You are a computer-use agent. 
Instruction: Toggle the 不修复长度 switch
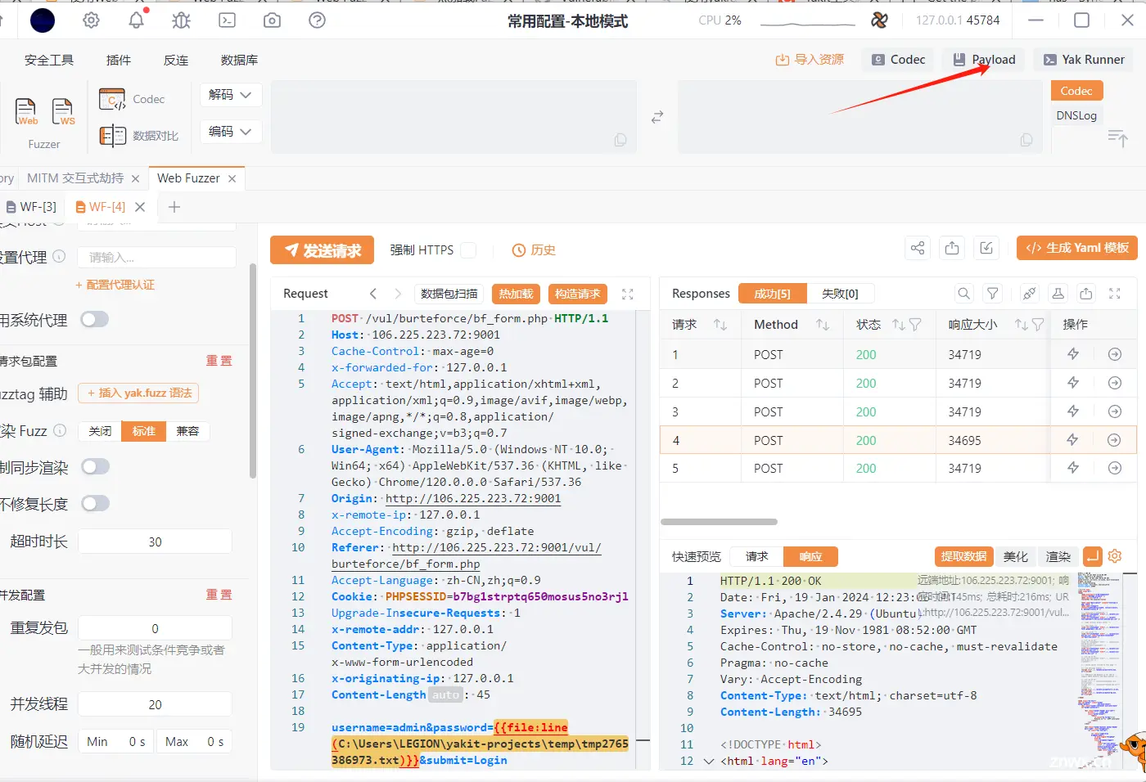[x=95, y=503]
